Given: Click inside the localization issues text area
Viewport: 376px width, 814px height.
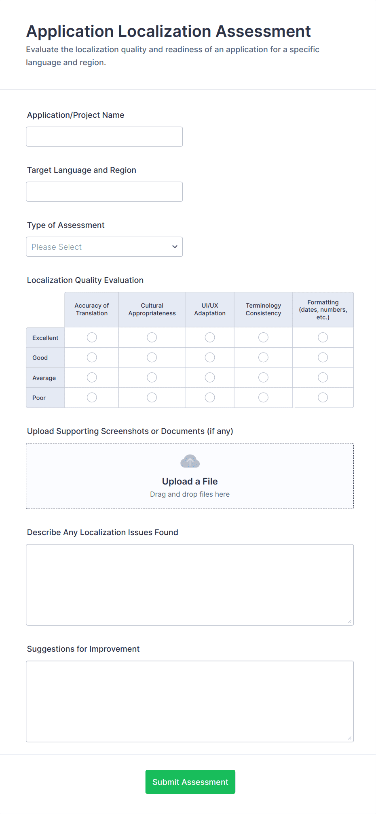Looking at the screenshot, I should (189, 584).
